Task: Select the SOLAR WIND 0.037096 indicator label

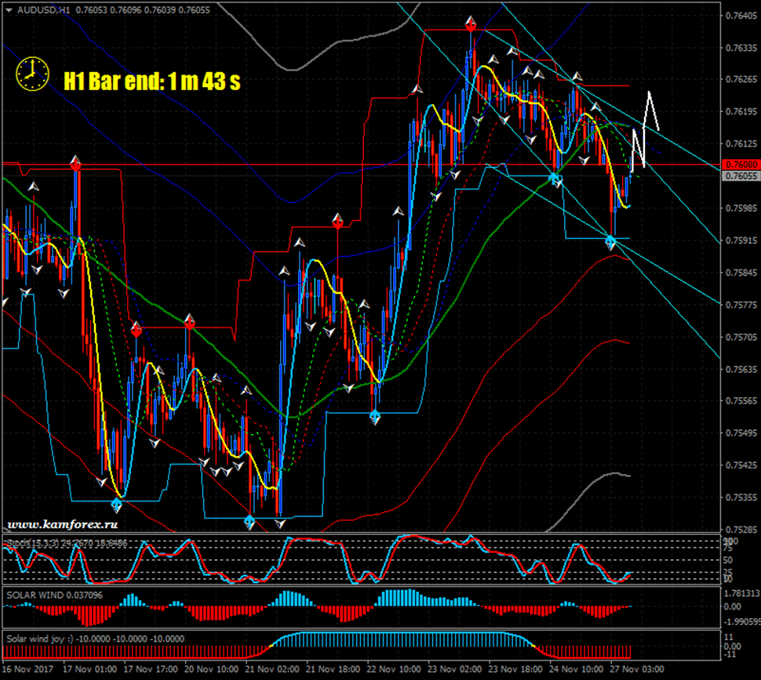Action: (54, 595)
